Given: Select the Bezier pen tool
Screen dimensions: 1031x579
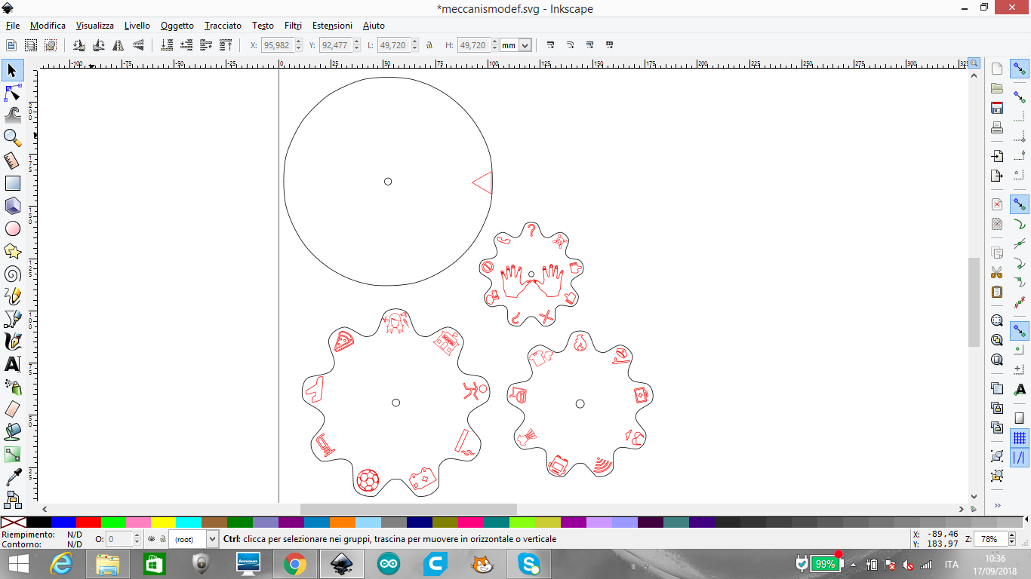Looking at the screenshot, I should [12, 319].
